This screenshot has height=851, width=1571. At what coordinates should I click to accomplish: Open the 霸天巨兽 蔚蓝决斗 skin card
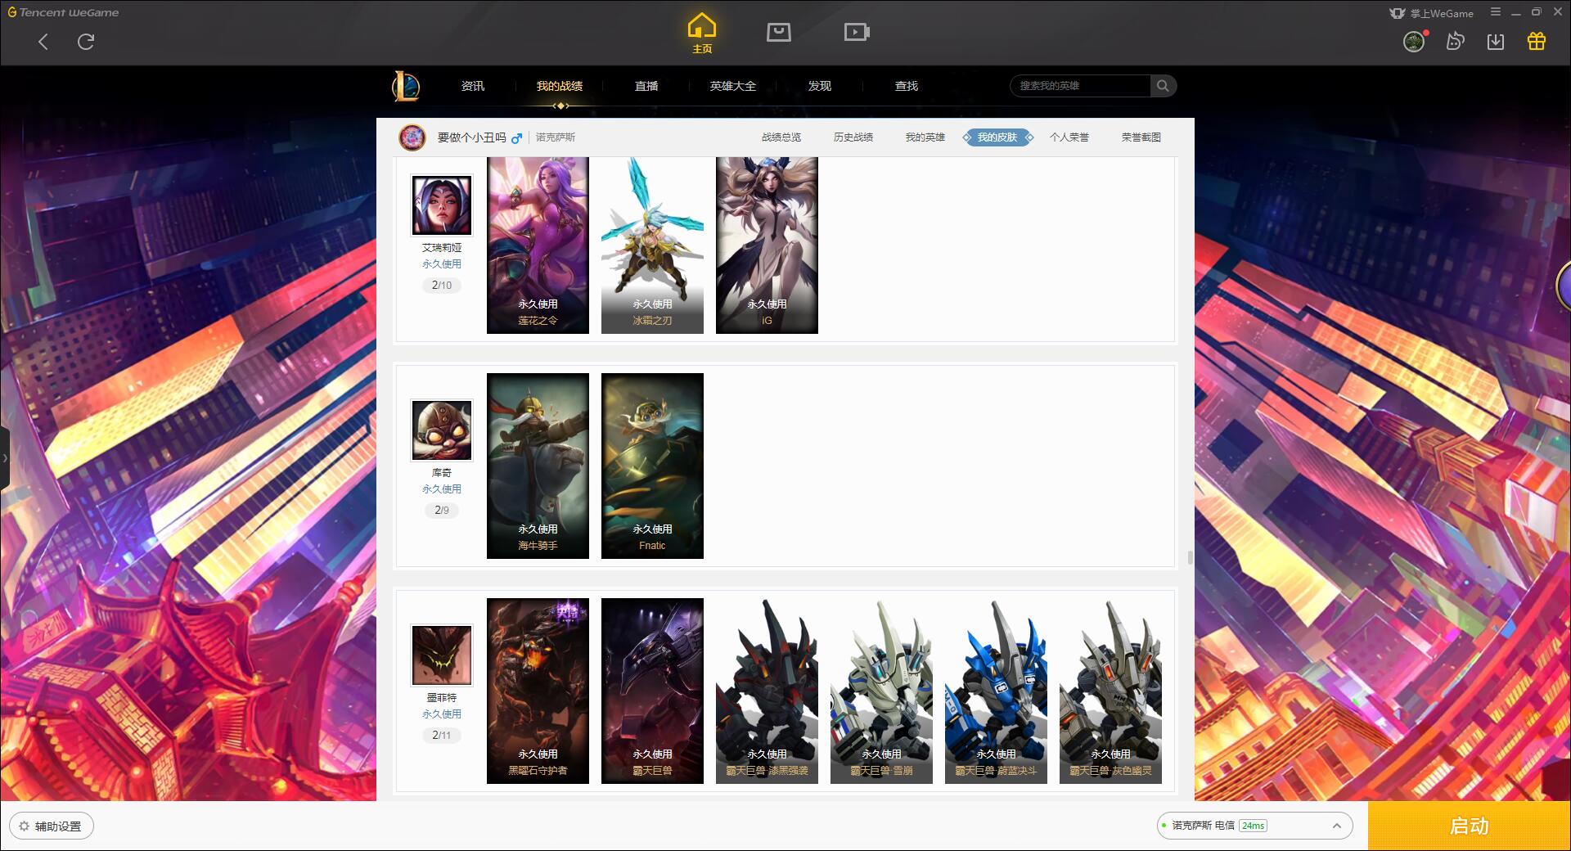[x=996, y=691]
